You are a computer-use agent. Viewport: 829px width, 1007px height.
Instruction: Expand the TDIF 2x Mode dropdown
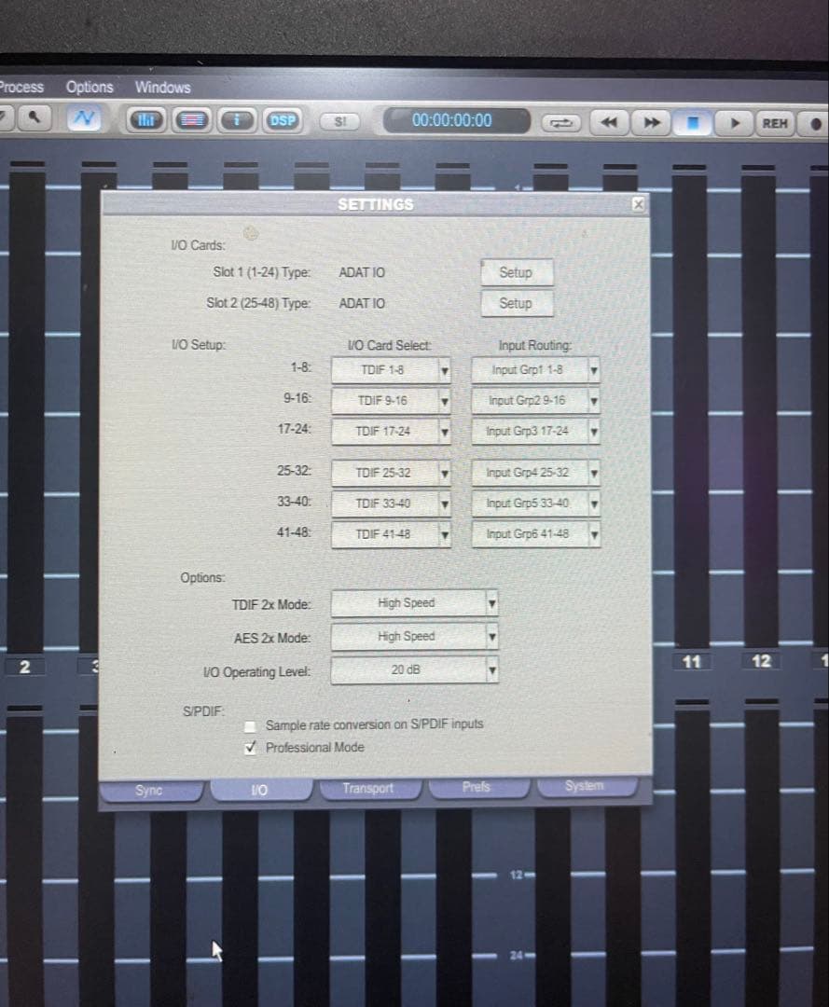[491, 604]
